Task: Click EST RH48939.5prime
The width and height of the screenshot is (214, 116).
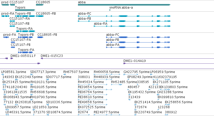Action: pyautogui.click(x=107, y=77)
